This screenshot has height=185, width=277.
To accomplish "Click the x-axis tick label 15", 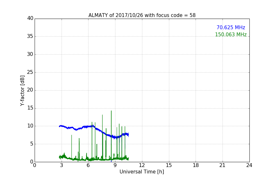I will coord(169,165).
